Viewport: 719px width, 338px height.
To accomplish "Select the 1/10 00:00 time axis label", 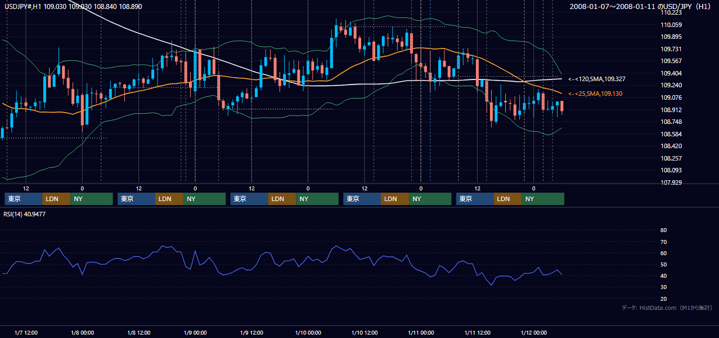I will point(308,333).
